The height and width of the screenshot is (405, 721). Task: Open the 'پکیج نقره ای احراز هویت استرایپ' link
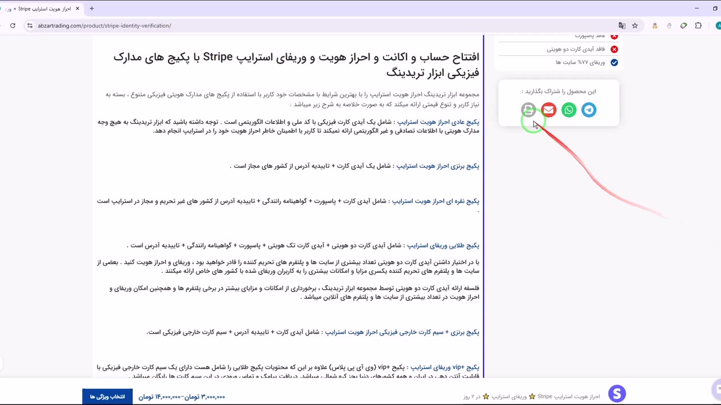pyautogui.click(x=435, y=201)
